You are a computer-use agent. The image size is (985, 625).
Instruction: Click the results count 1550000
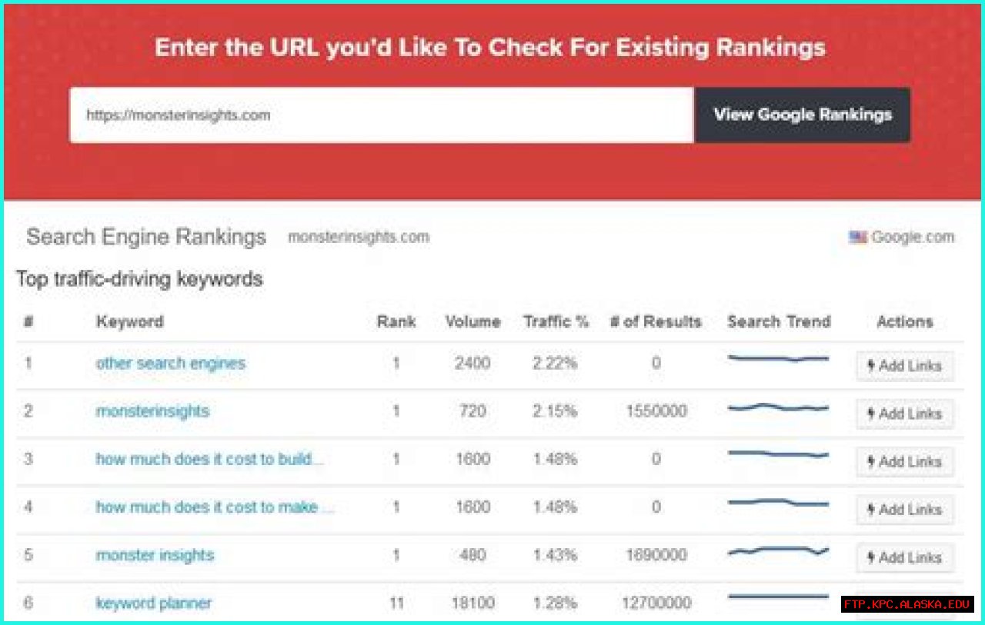point(656,411)
